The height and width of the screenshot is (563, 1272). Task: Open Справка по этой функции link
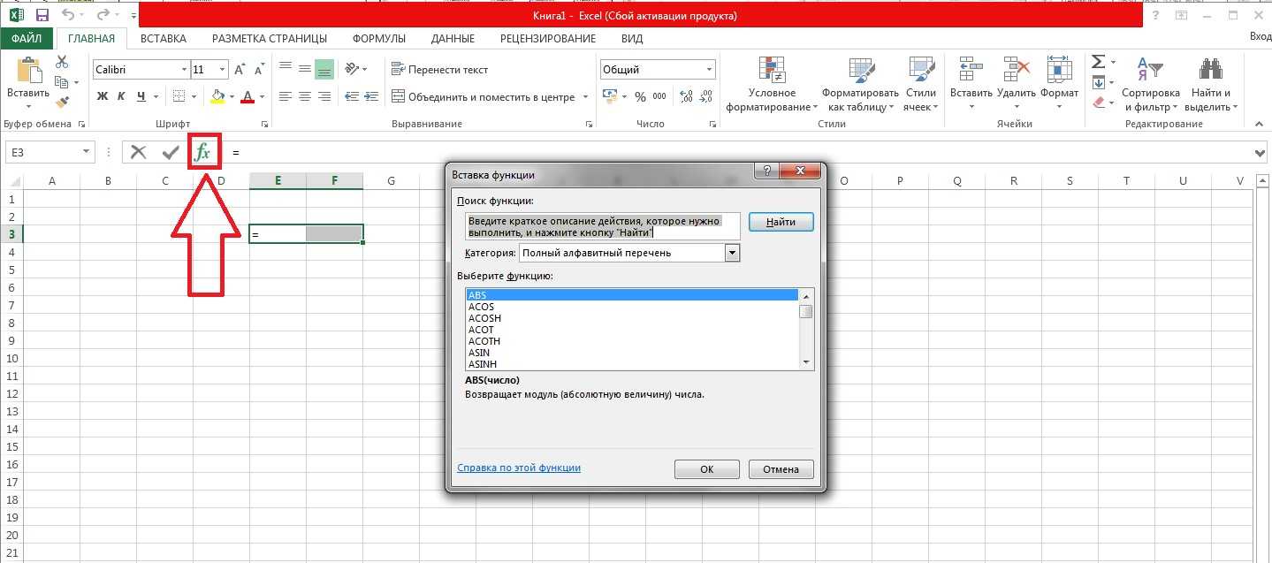(x=519, y=468)
